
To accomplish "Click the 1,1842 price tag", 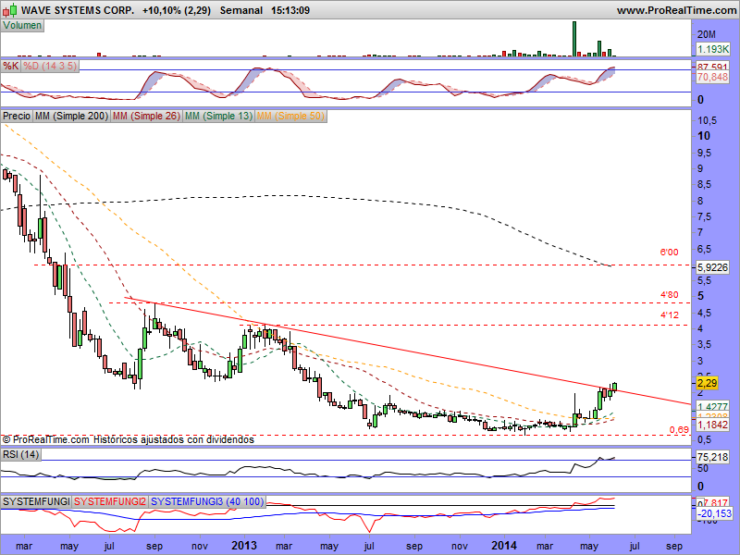I will coord(712,425).
